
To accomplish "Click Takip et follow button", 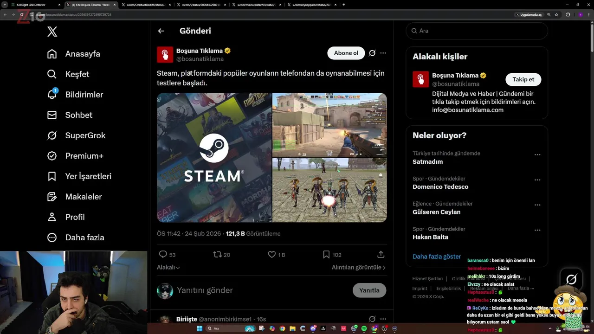I will (523, 79).
